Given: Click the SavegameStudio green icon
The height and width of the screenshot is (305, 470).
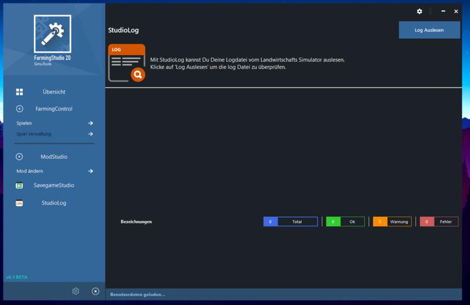Looking at the screenshot, I should (19, 186).
